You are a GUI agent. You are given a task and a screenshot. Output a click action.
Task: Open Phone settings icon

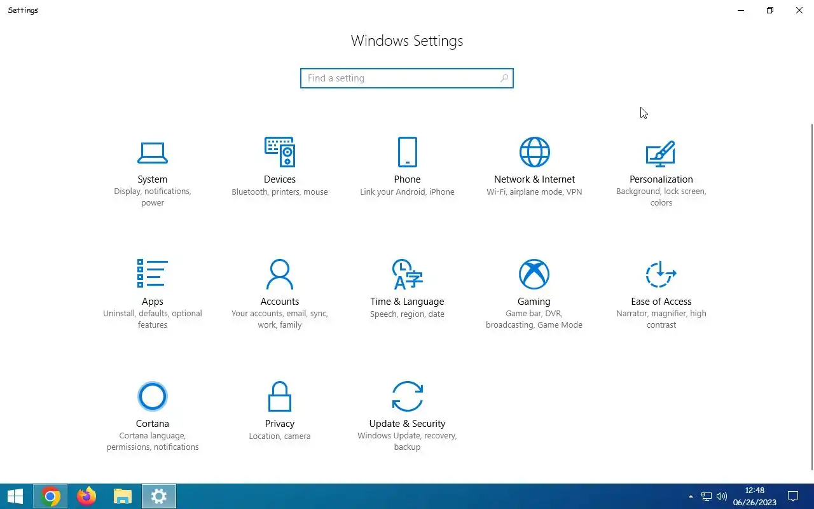(407, 152)
